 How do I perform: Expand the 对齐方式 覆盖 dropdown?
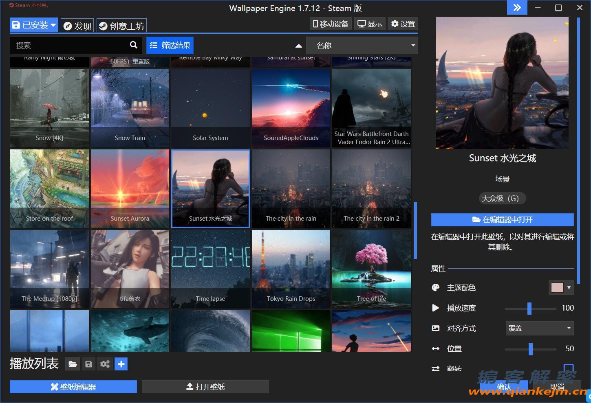coord(539,328)
